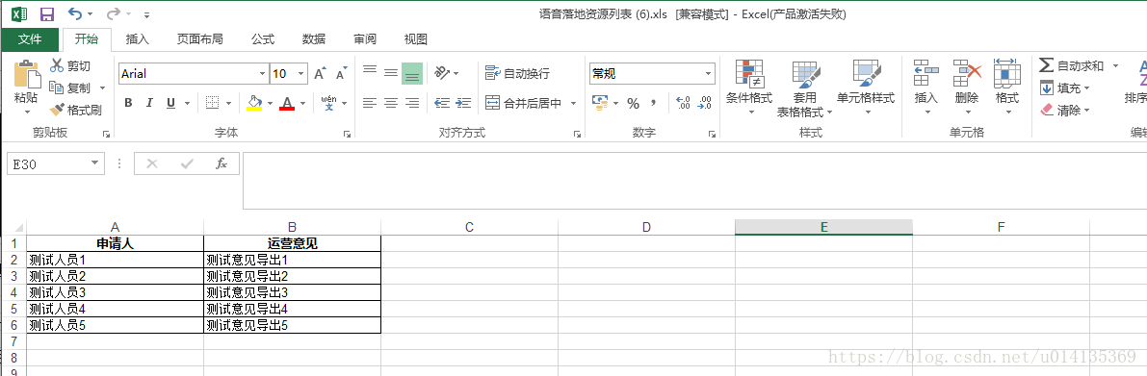Toggle underline formatting
Image resolution: width=1147 pixels, height=376 pixels.
tap(170, 103)
